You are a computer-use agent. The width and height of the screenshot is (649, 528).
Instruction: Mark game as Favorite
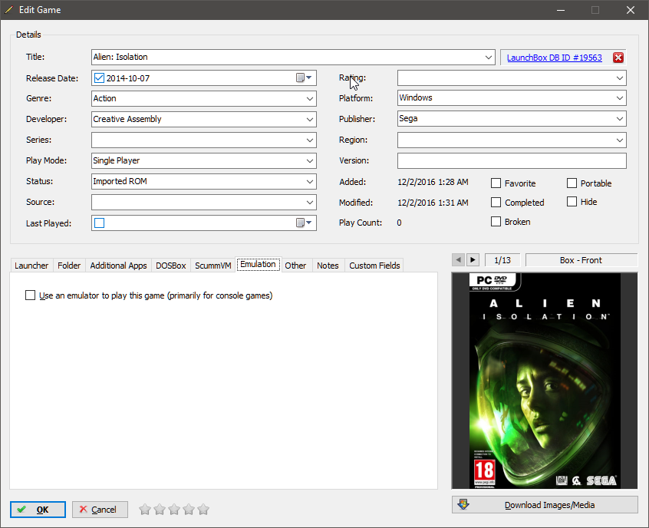point(496,183)
